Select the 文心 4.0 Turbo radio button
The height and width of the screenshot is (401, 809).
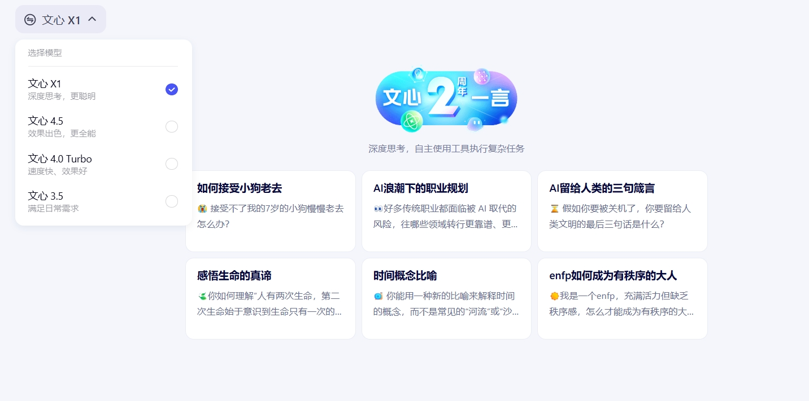172,164
